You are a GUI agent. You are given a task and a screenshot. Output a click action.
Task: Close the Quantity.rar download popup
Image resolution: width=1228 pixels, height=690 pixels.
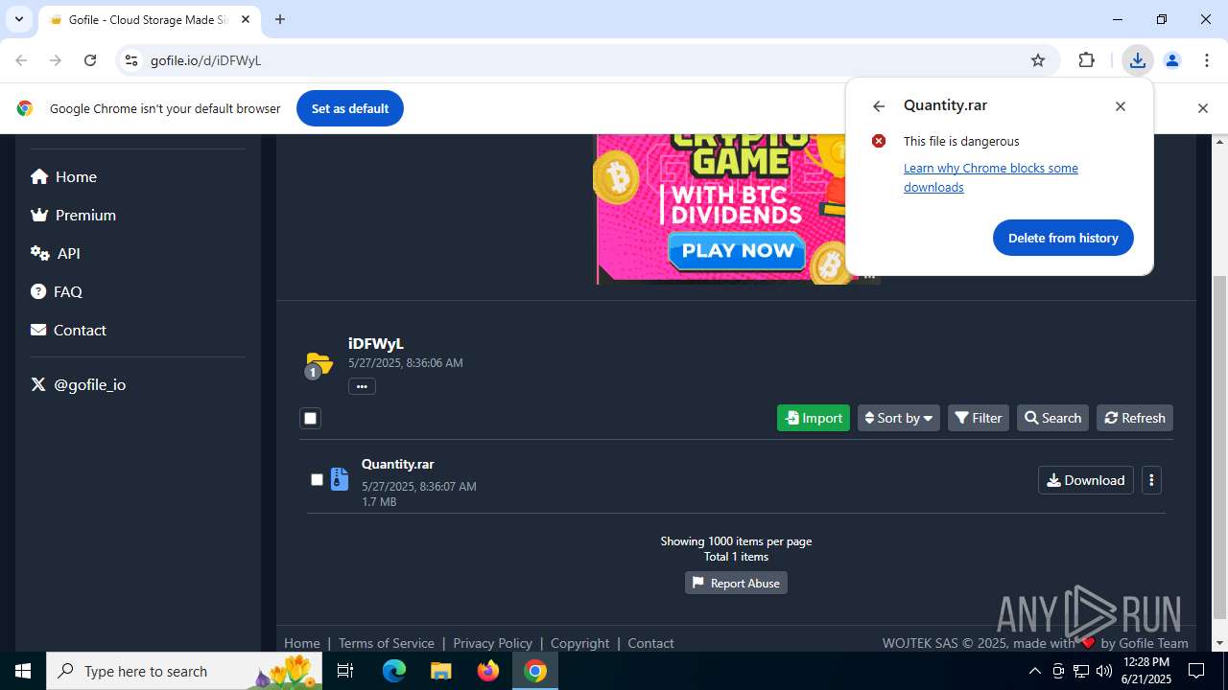[1121, 106]
